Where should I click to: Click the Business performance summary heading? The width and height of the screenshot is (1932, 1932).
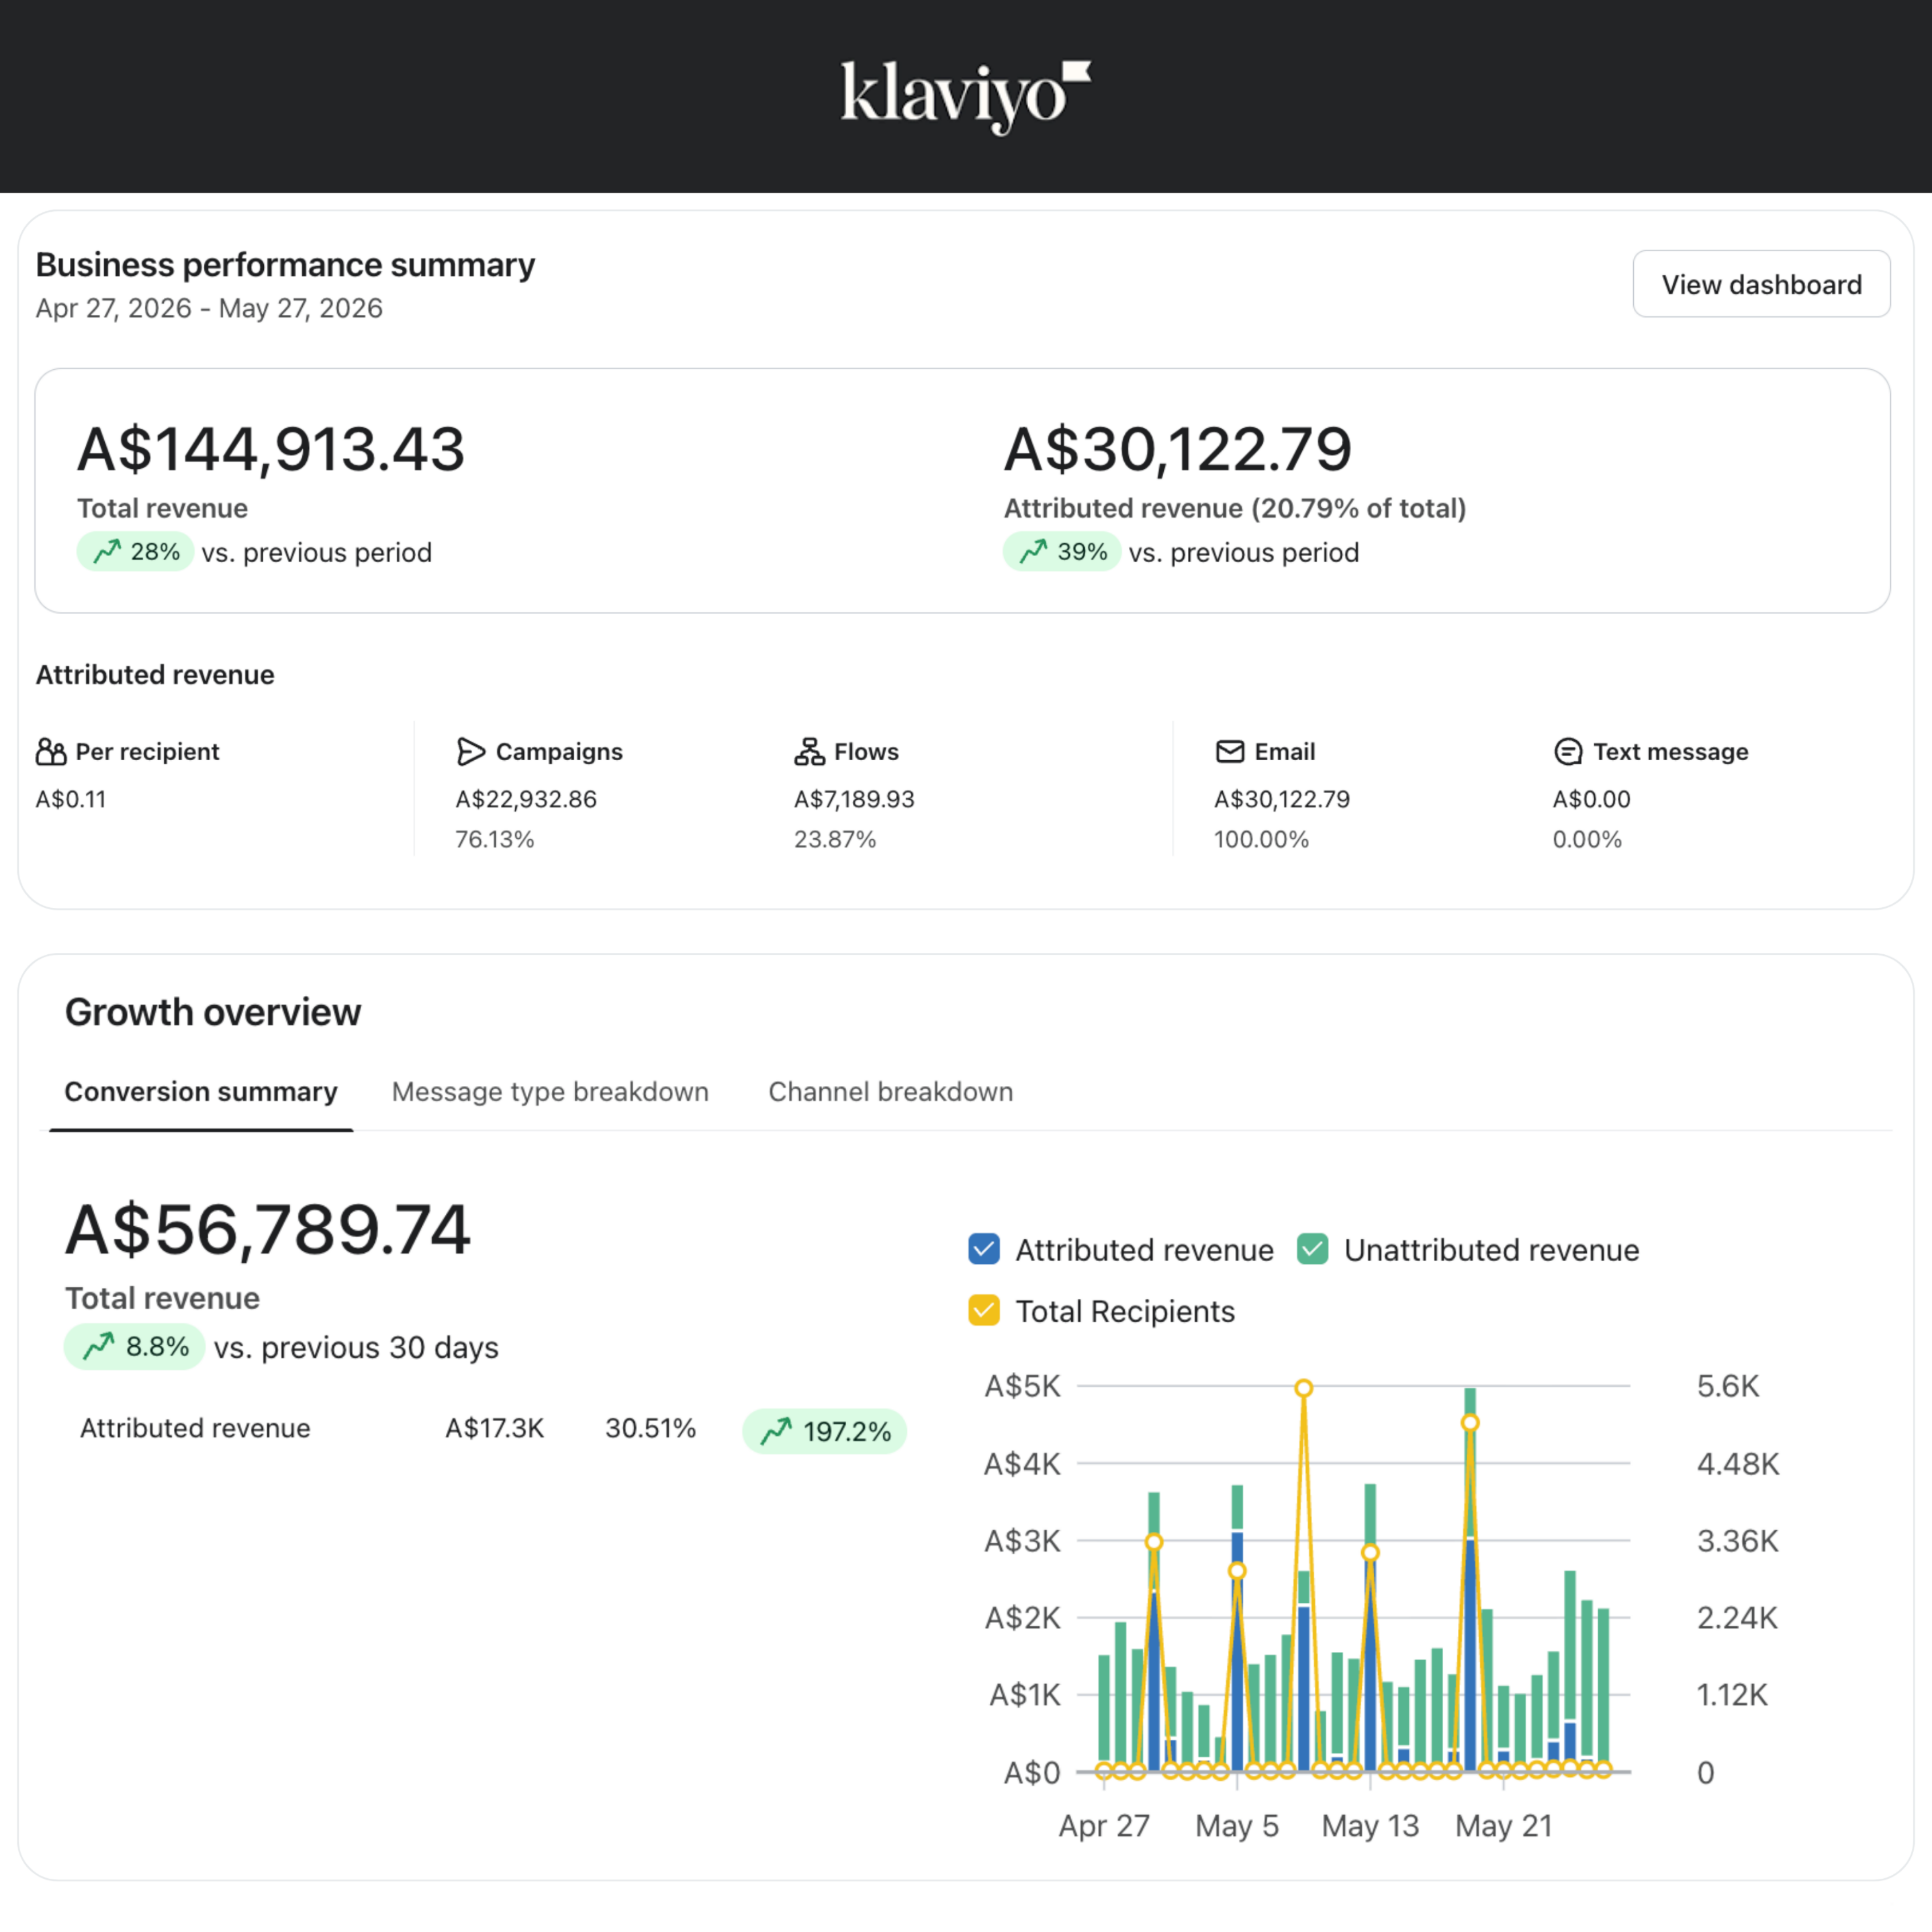coord(285,265)
